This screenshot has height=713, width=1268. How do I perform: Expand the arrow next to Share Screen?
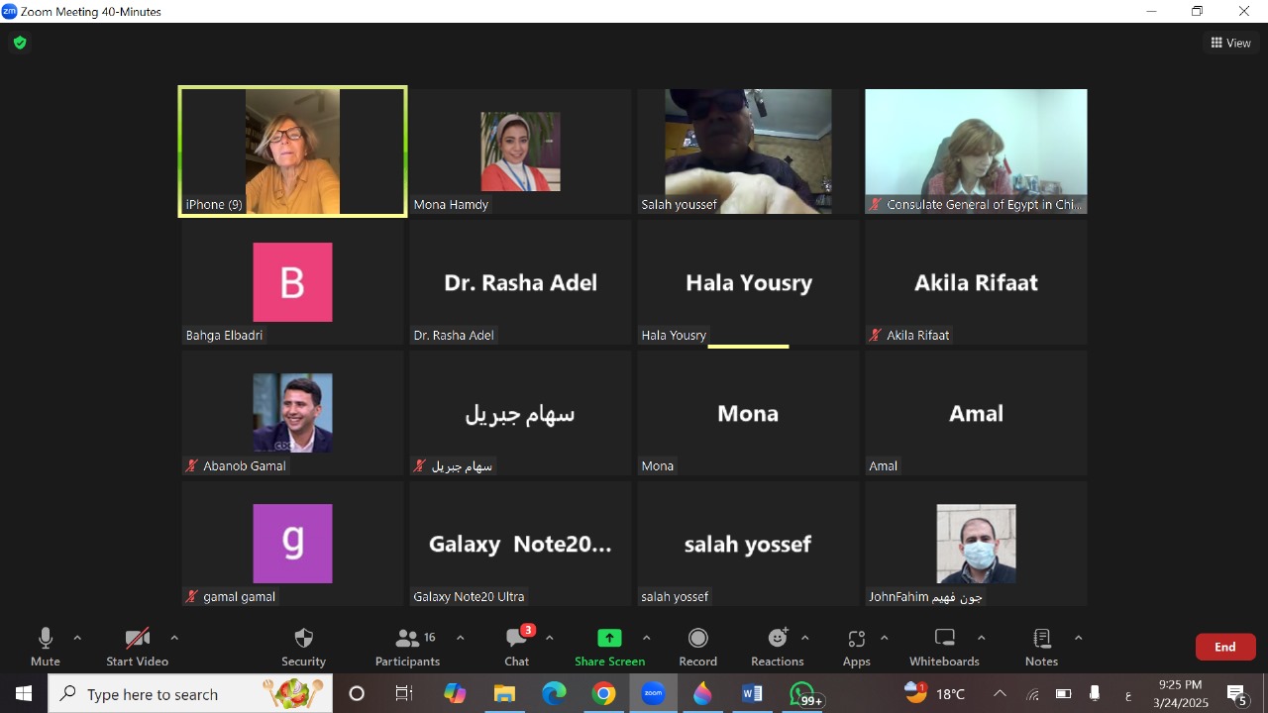647,638
